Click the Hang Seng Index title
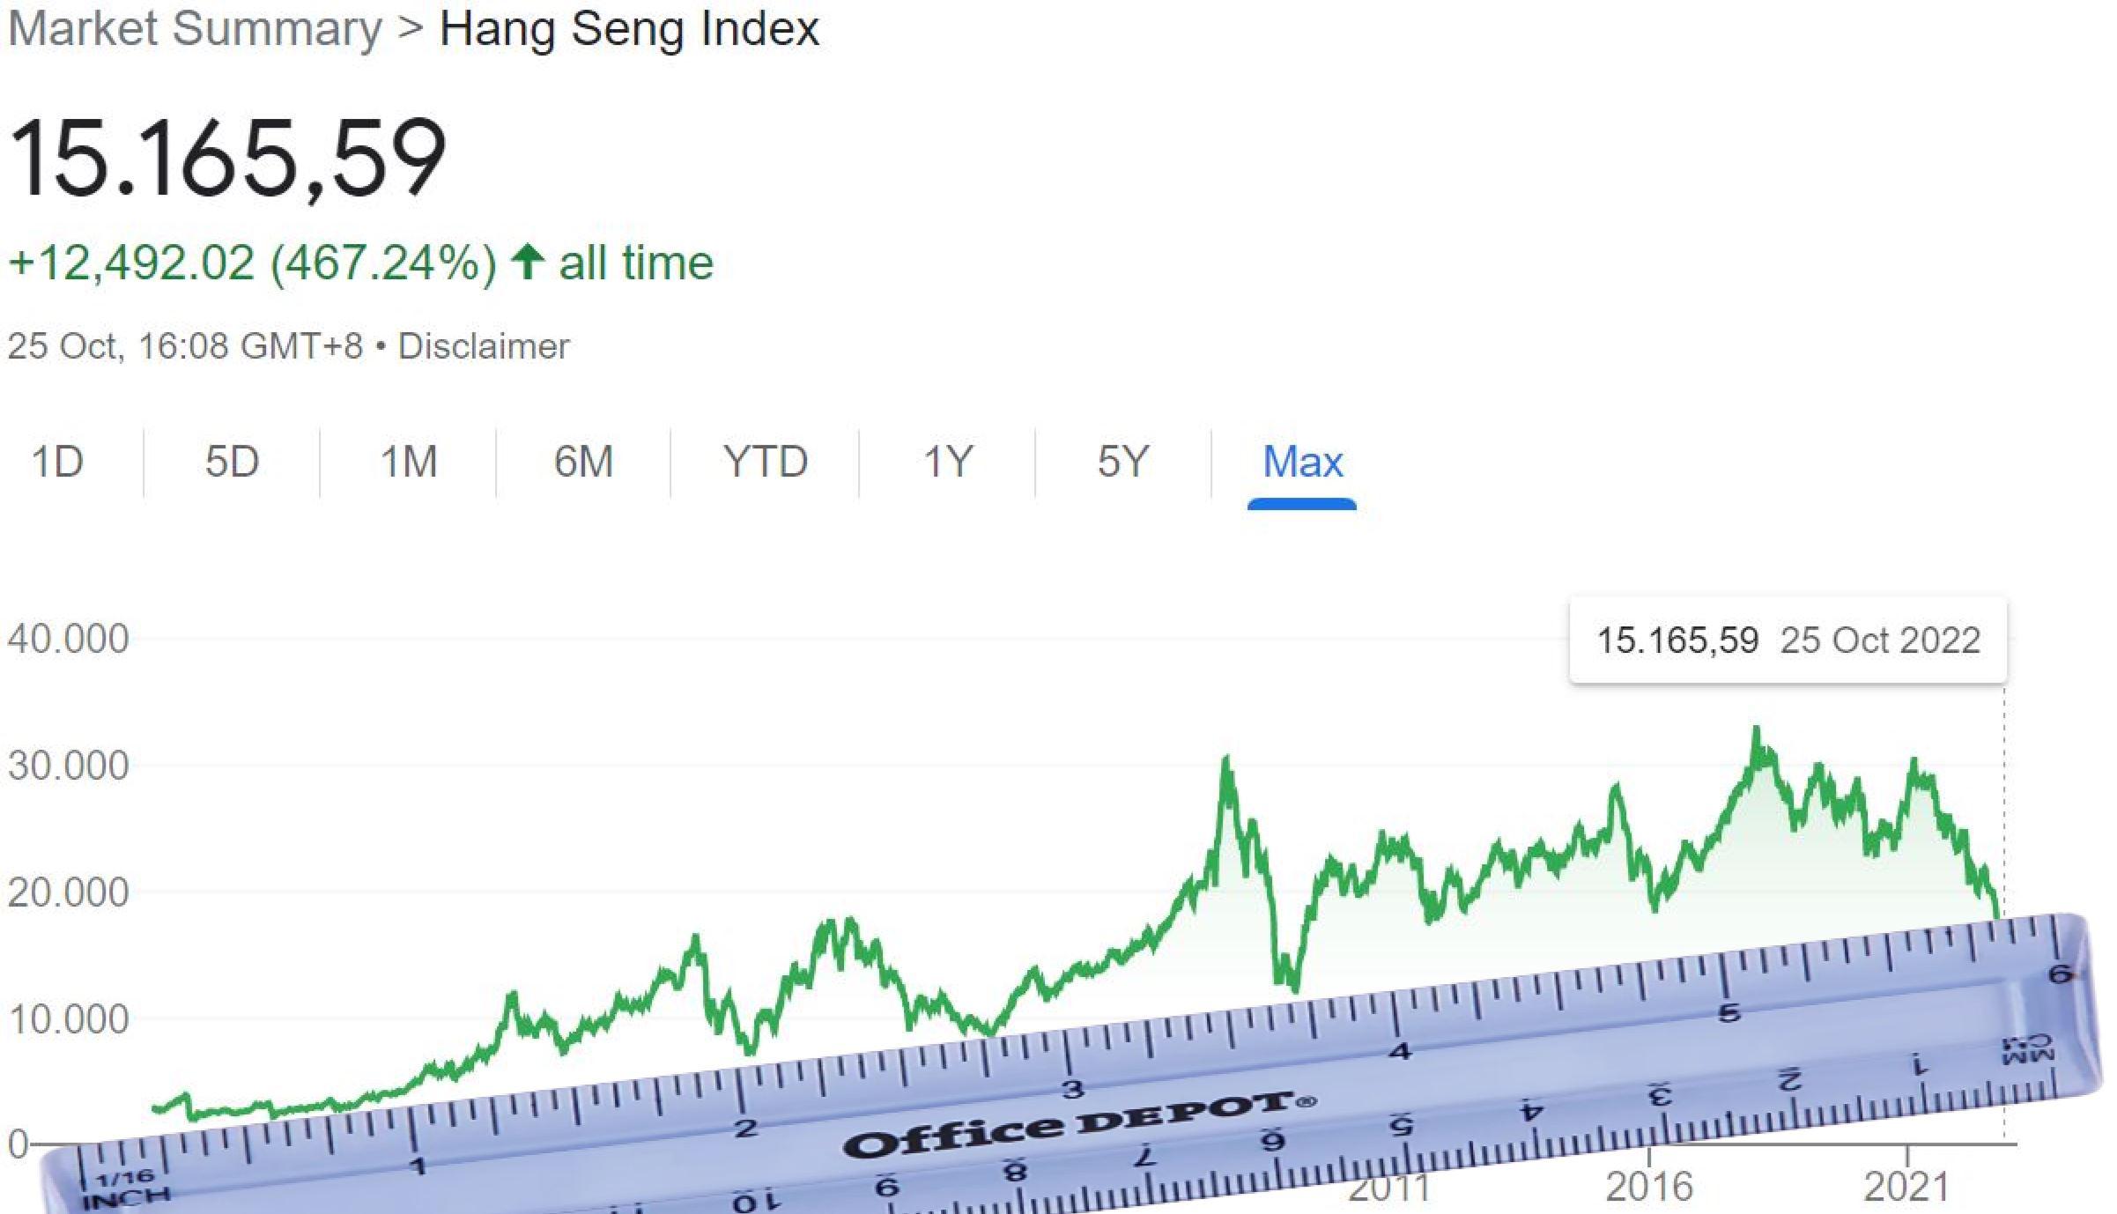This screenshot has width=2117, height=1214. (629, 28)
